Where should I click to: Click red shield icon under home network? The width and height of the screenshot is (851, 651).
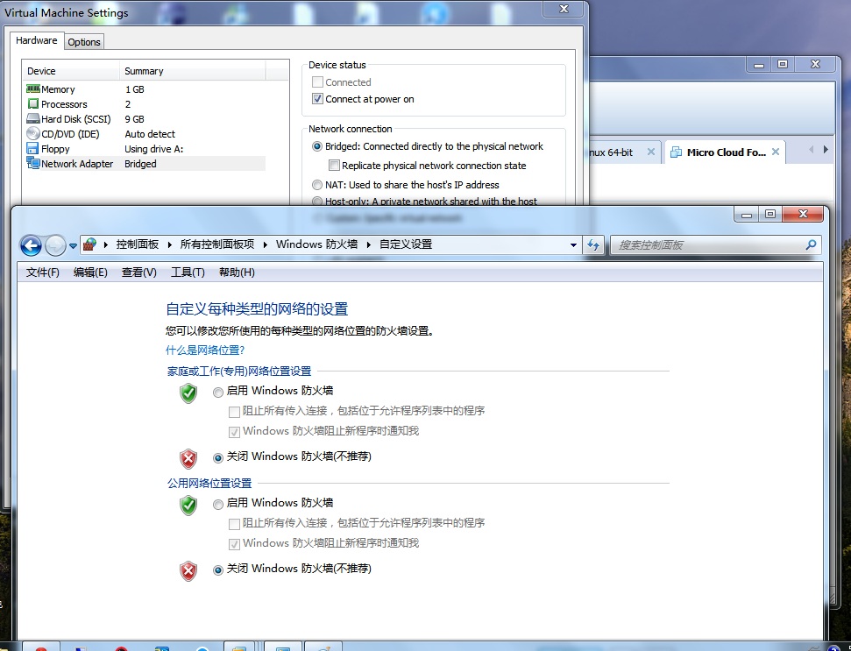pyautogui.click(x=188, y=459)
